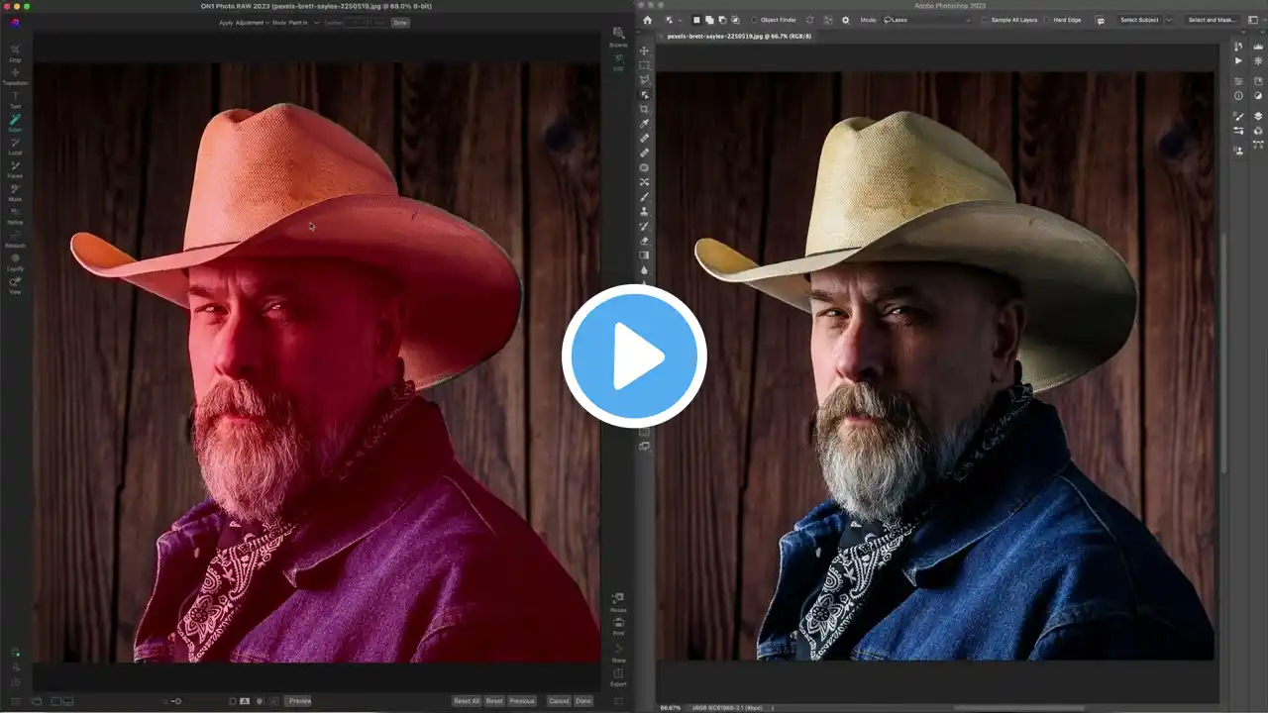Click the pexels-brett-sayles document tab

pos(739,36)
